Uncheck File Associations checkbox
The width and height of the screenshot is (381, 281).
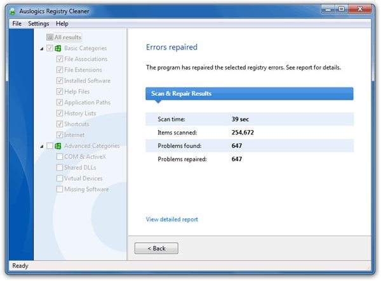pyautogui.click(x=60, y=59)
